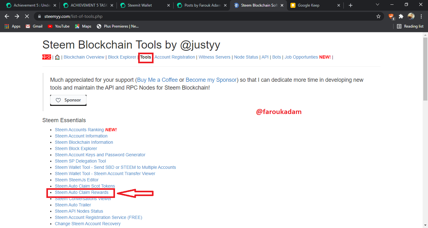Open a new browser tab
428x228 pixels.
tap(351, 5)
